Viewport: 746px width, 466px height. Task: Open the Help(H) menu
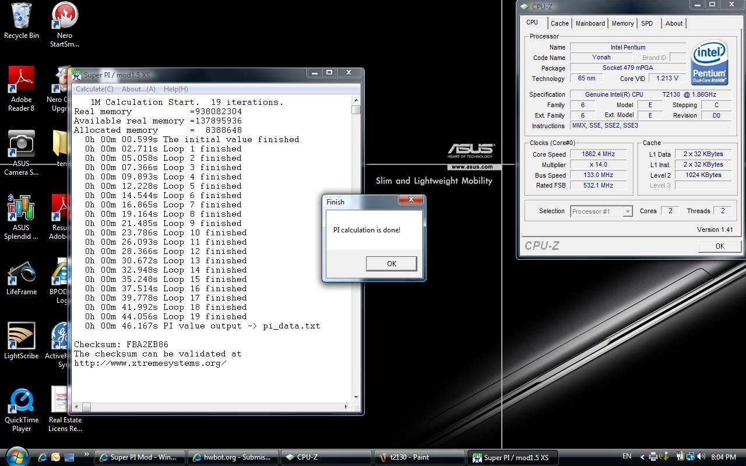click(x=175, y=89)
